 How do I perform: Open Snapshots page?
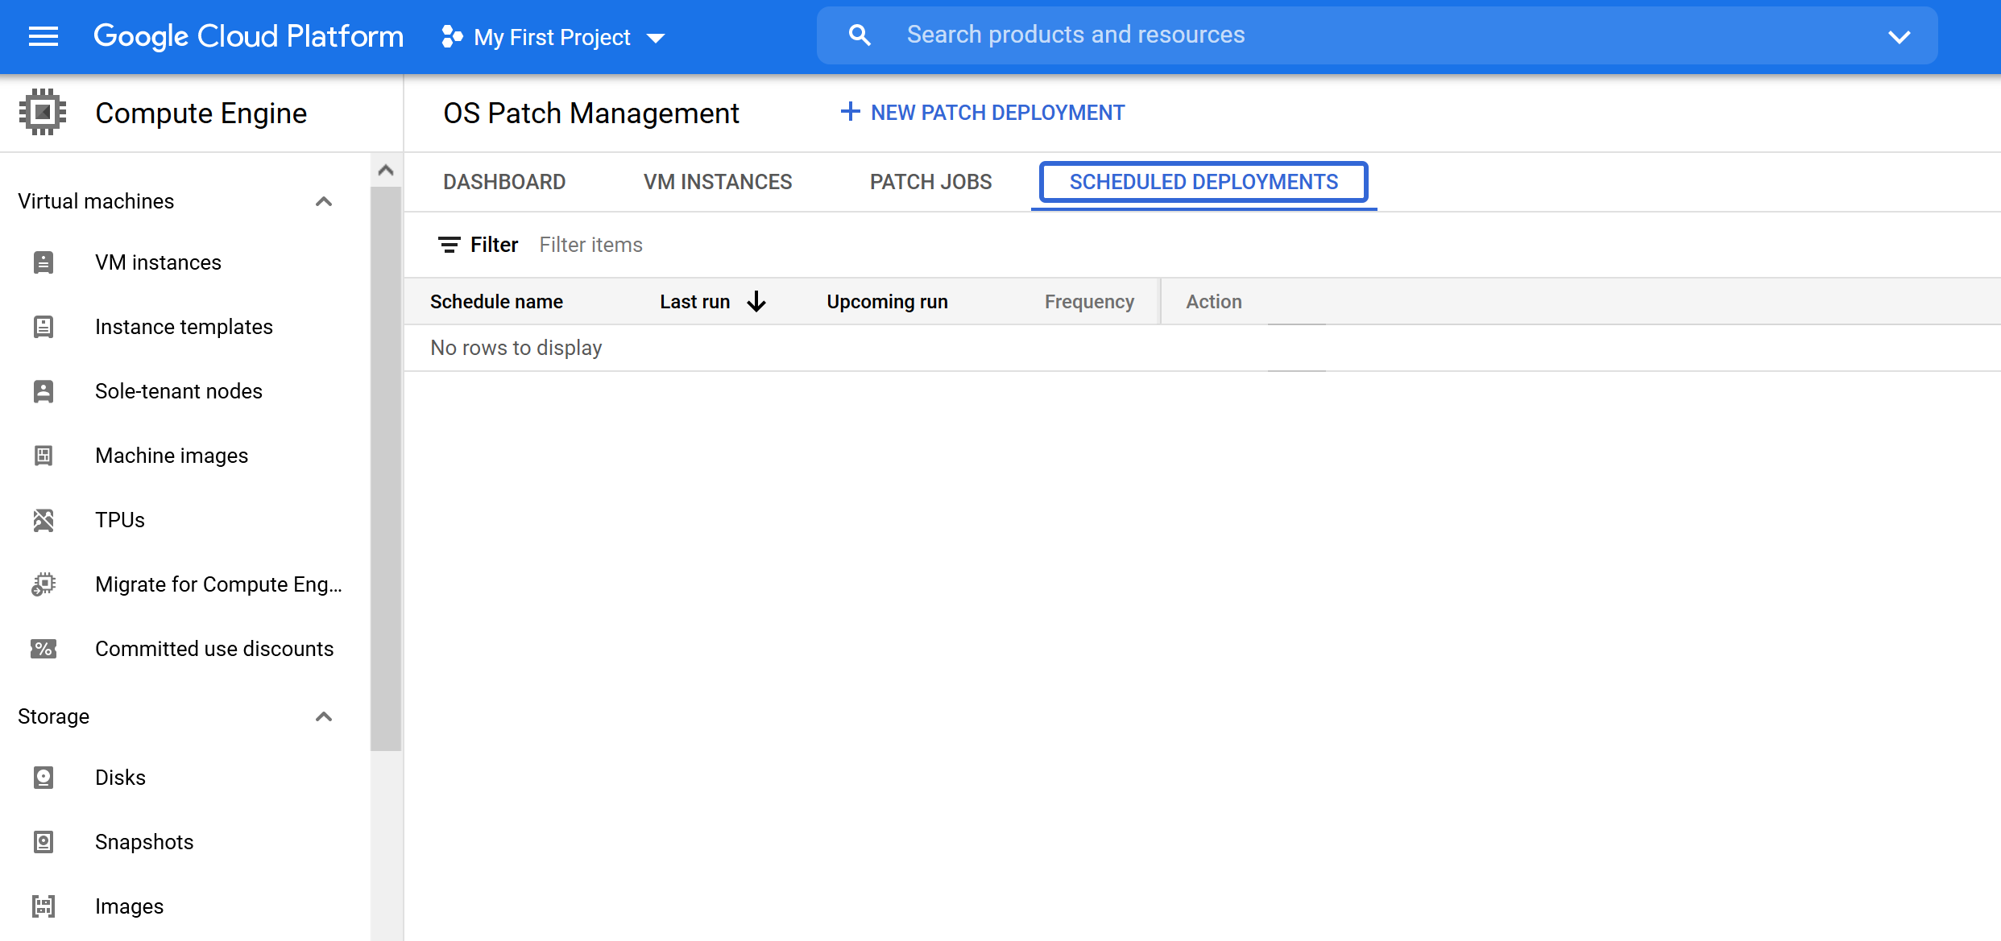(144, 842)
